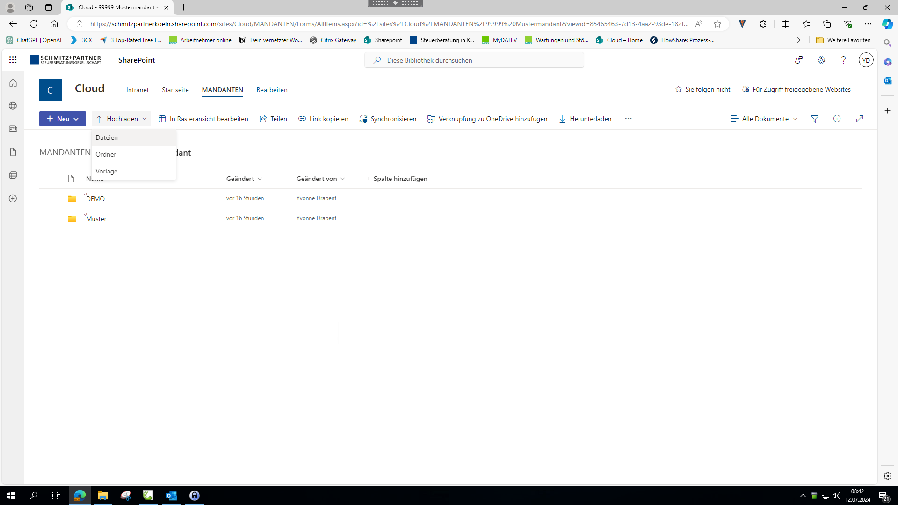The height and width of the screenshot is (505, 898).
Task: Click the Spalte hinzufügen button
Action: coord(397,179)
